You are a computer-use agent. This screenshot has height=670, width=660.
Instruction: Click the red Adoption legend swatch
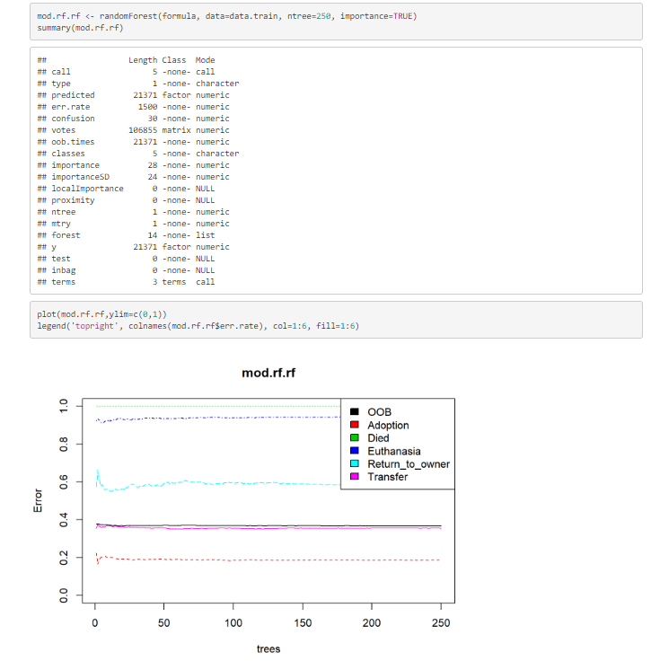[x=354, y=424]
